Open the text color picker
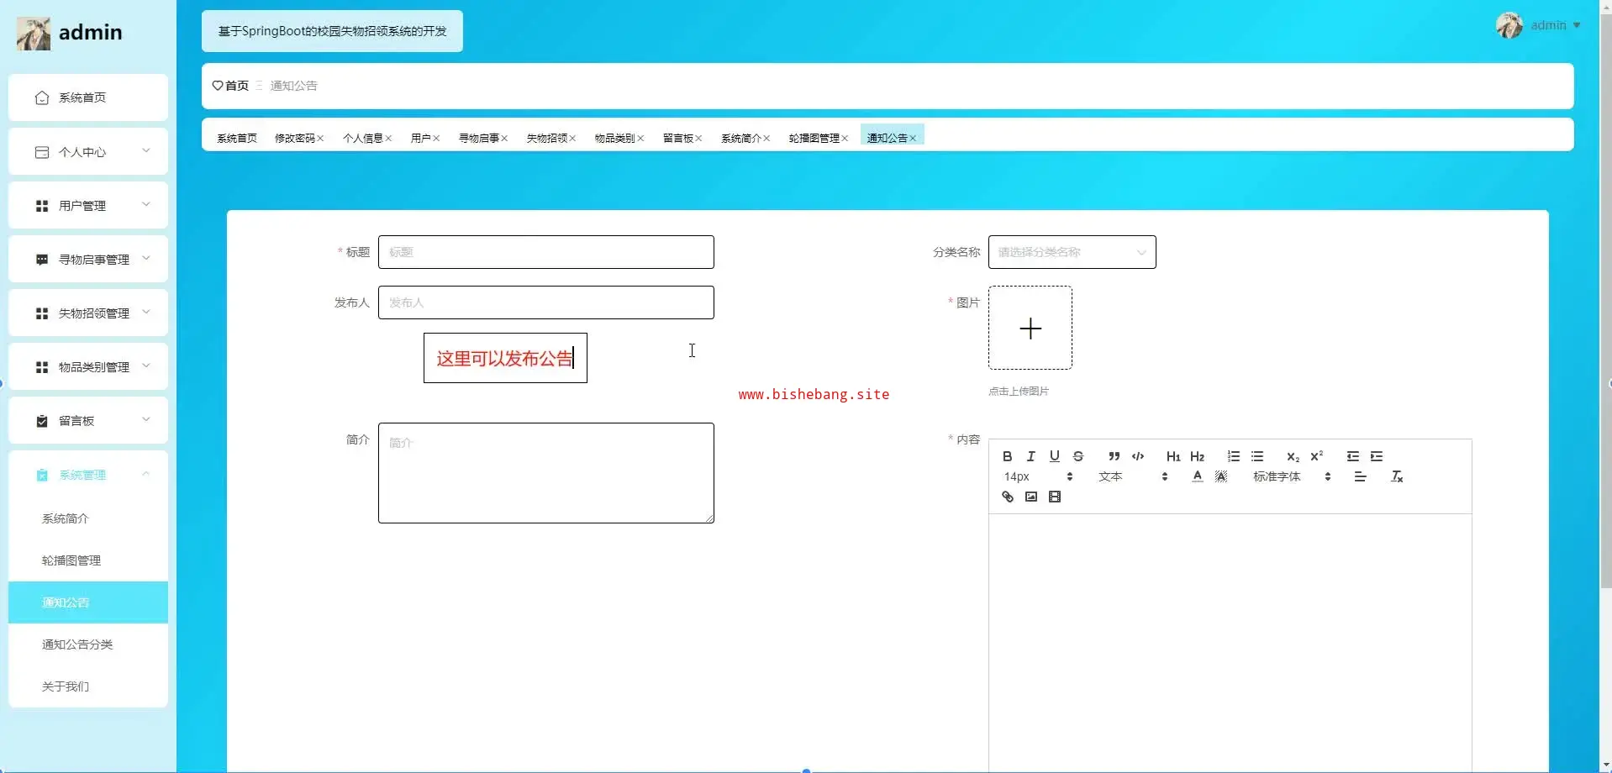Screen dimensions: 1612x773 1197,476
